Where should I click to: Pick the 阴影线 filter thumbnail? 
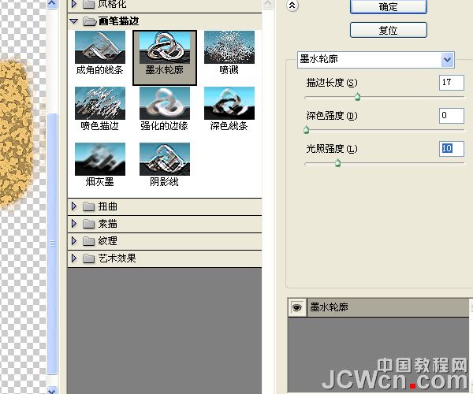(x=165, y=159)
